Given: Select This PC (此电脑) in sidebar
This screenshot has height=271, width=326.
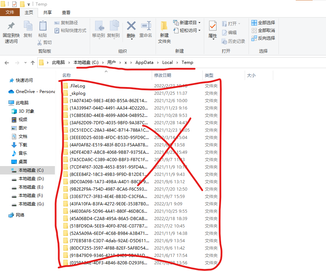Looking at the screenshot, I should tap(19, 103).
